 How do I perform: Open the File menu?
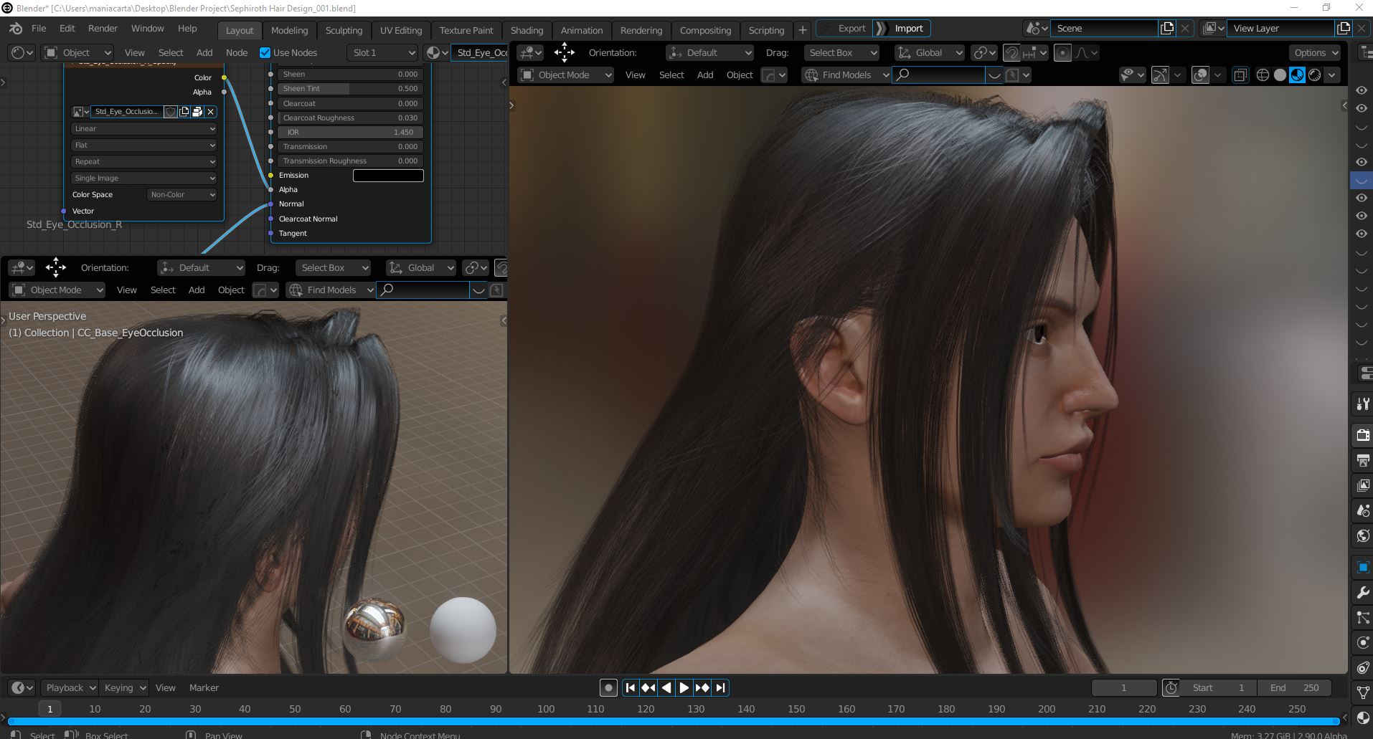tap(39, 29)
